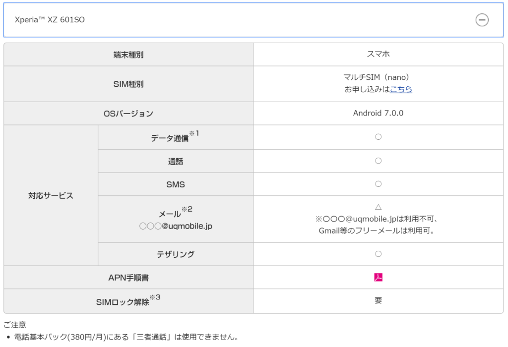Select the スマホ value cell
508x347 pixels.
coord(378,54)
